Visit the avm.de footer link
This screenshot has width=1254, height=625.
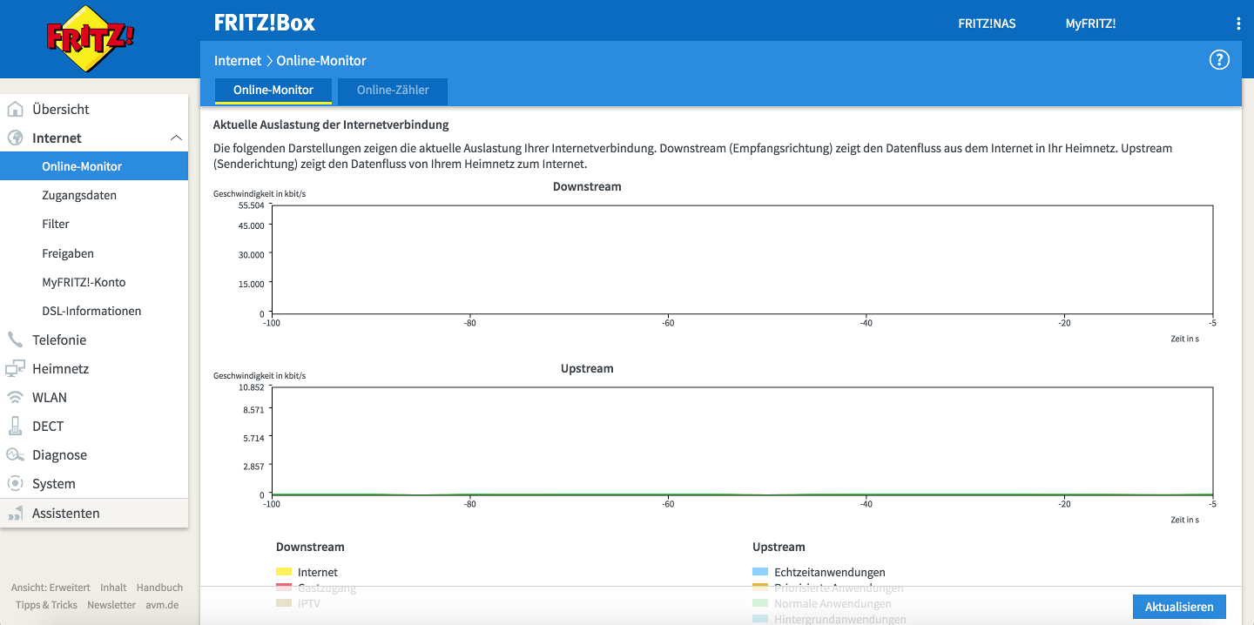161,605
